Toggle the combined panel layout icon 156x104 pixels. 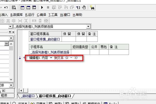tap(34, 8)
